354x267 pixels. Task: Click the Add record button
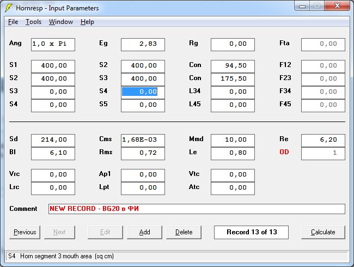(144, 232)
